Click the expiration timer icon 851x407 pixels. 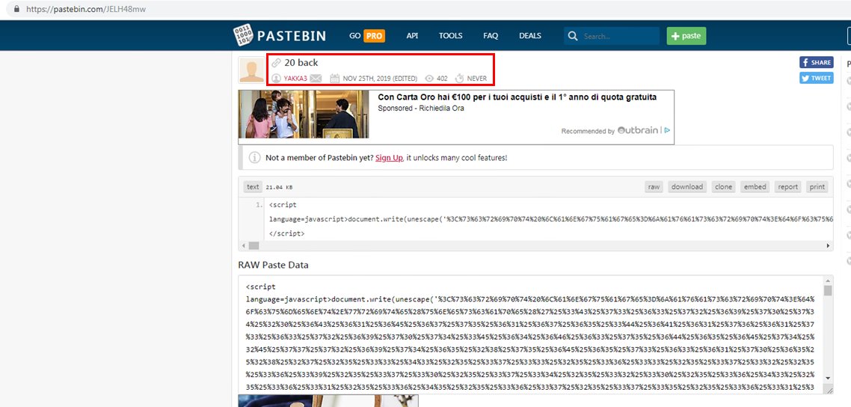(x=459, y=79)
